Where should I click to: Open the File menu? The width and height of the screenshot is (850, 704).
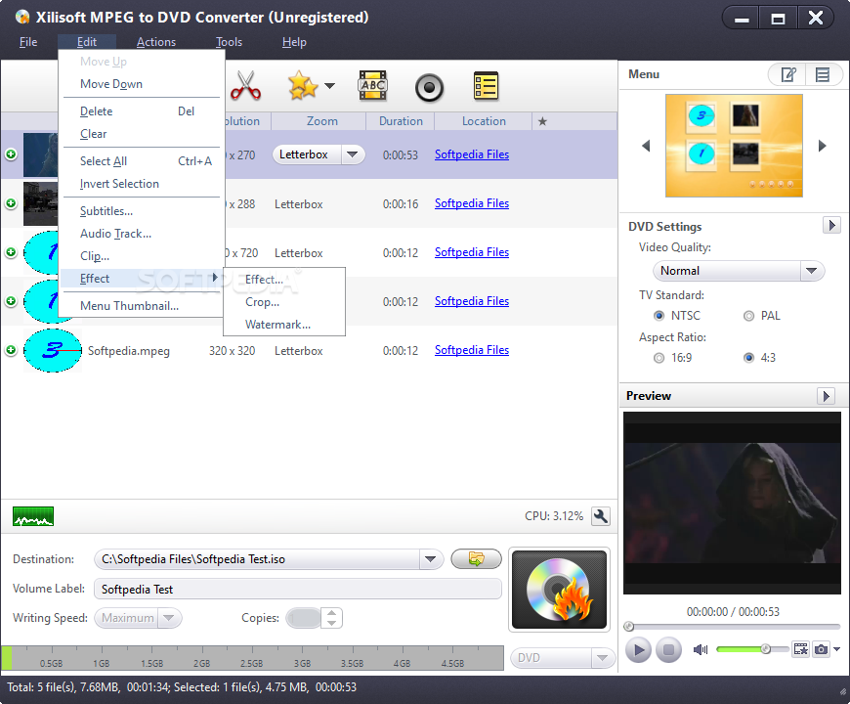pos(28,42)
